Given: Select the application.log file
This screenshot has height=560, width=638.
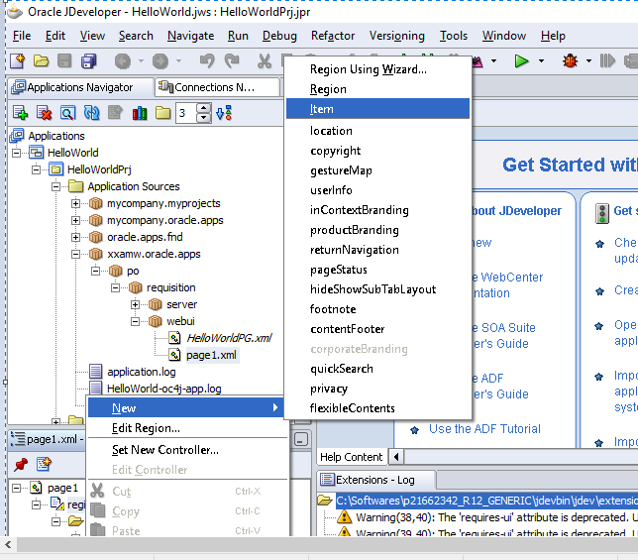Looking at the screenshot, I should [142, 372].
